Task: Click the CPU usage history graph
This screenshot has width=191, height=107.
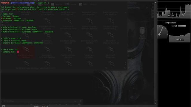Action: click(174, 10)
